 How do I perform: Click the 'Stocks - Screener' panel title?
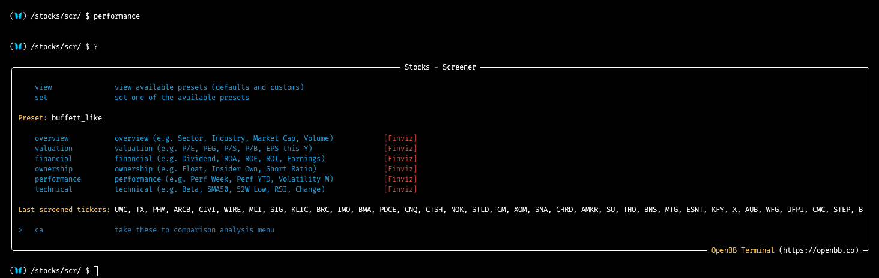(440, 67)
